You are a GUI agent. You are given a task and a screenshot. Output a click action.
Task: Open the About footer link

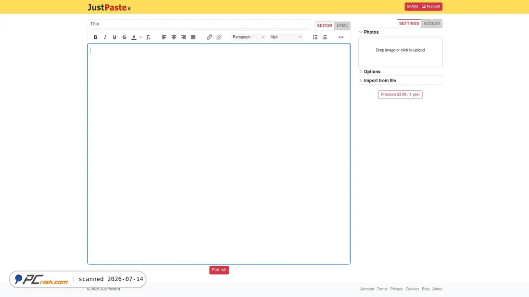click(437, 289)
